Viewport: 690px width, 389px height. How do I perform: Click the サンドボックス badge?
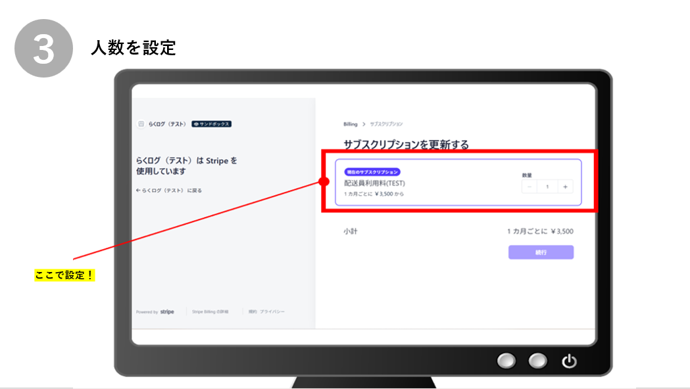[211, 124]
